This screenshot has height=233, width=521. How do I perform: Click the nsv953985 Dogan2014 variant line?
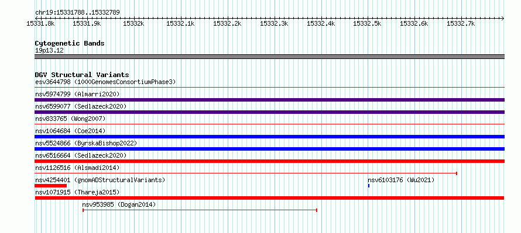pyautogui.click(x=200, y=210)
